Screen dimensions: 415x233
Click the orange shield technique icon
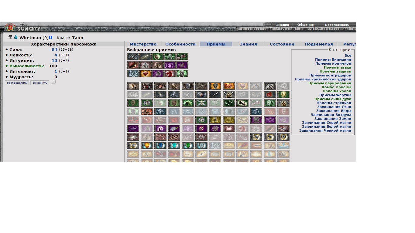coord(147,146)
